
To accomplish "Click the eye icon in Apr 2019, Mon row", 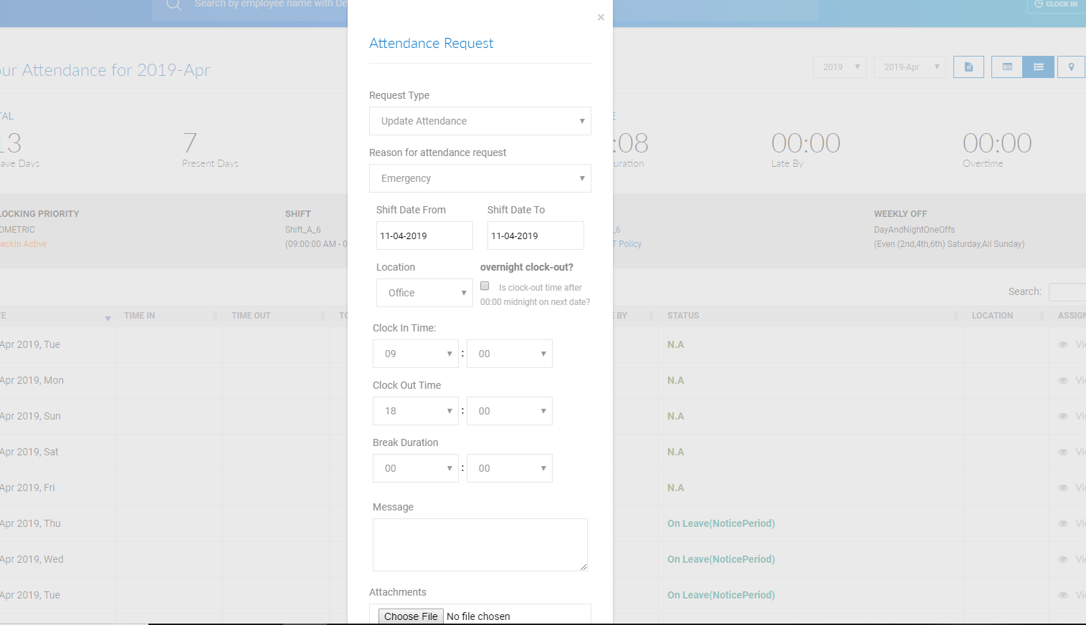I will tap(1063, 380).
